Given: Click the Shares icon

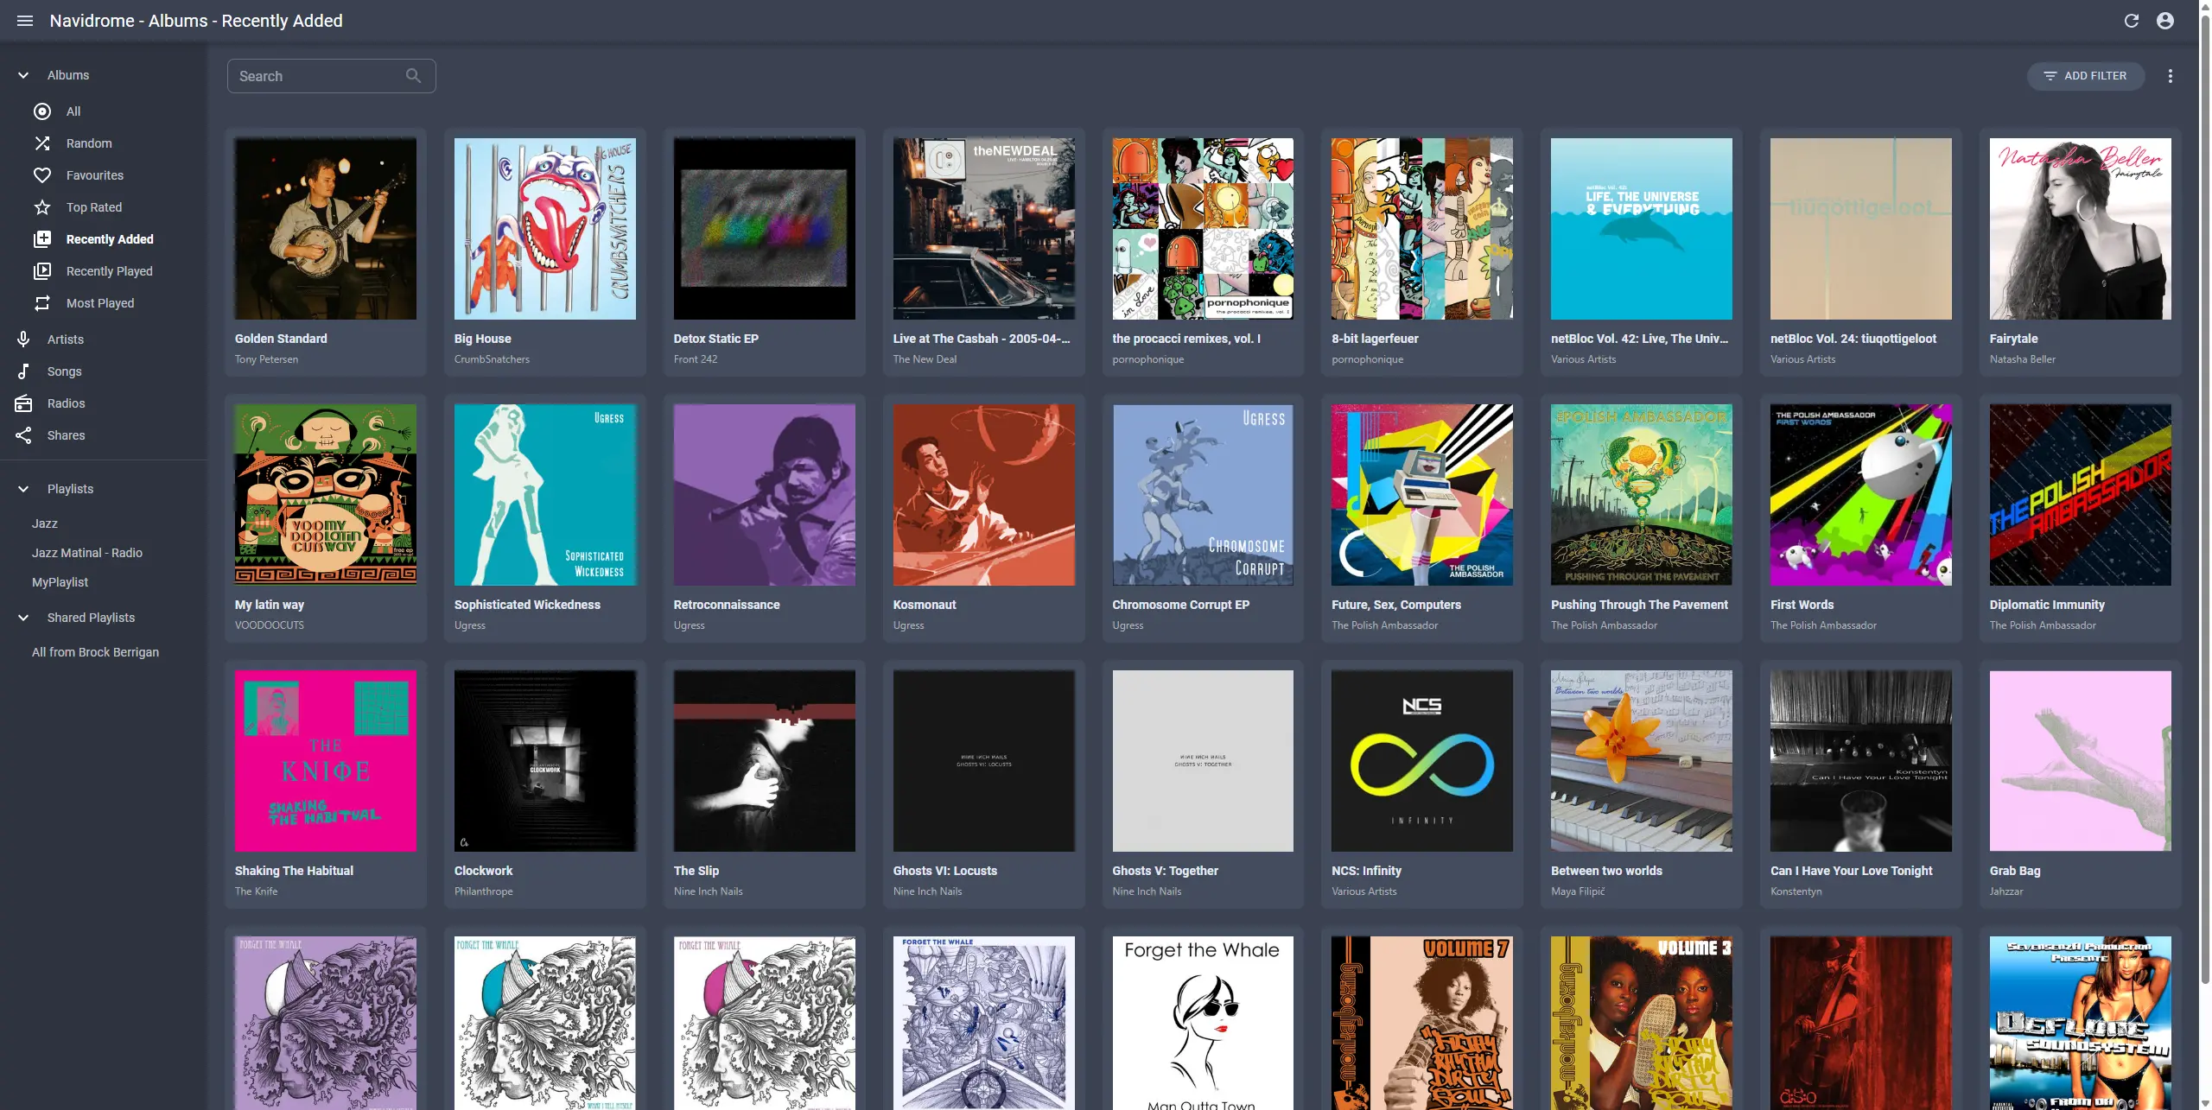Looking at the screenshot, I should tap(23, 435).
